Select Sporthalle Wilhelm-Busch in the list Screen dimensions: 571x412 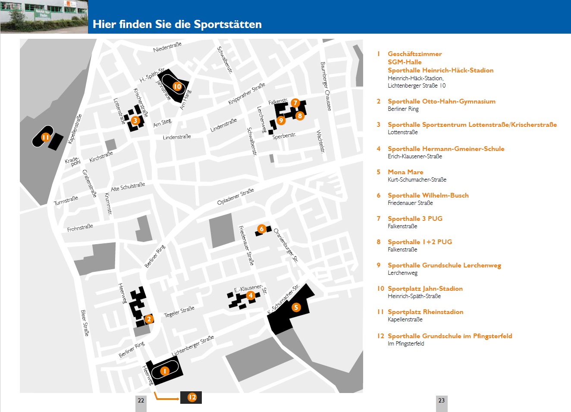point(428,195)
